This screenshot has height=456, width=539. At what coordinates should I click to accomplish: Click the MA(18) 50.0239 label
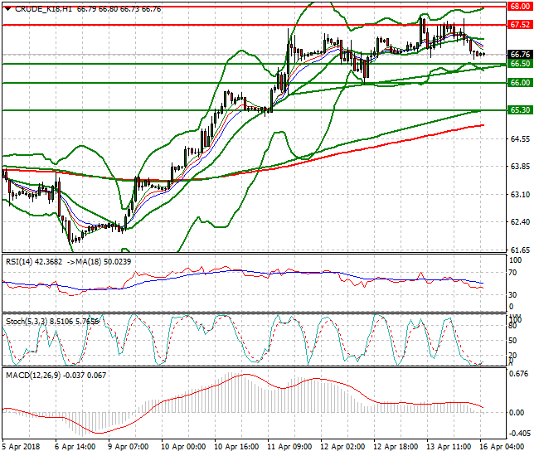[103, 262]
